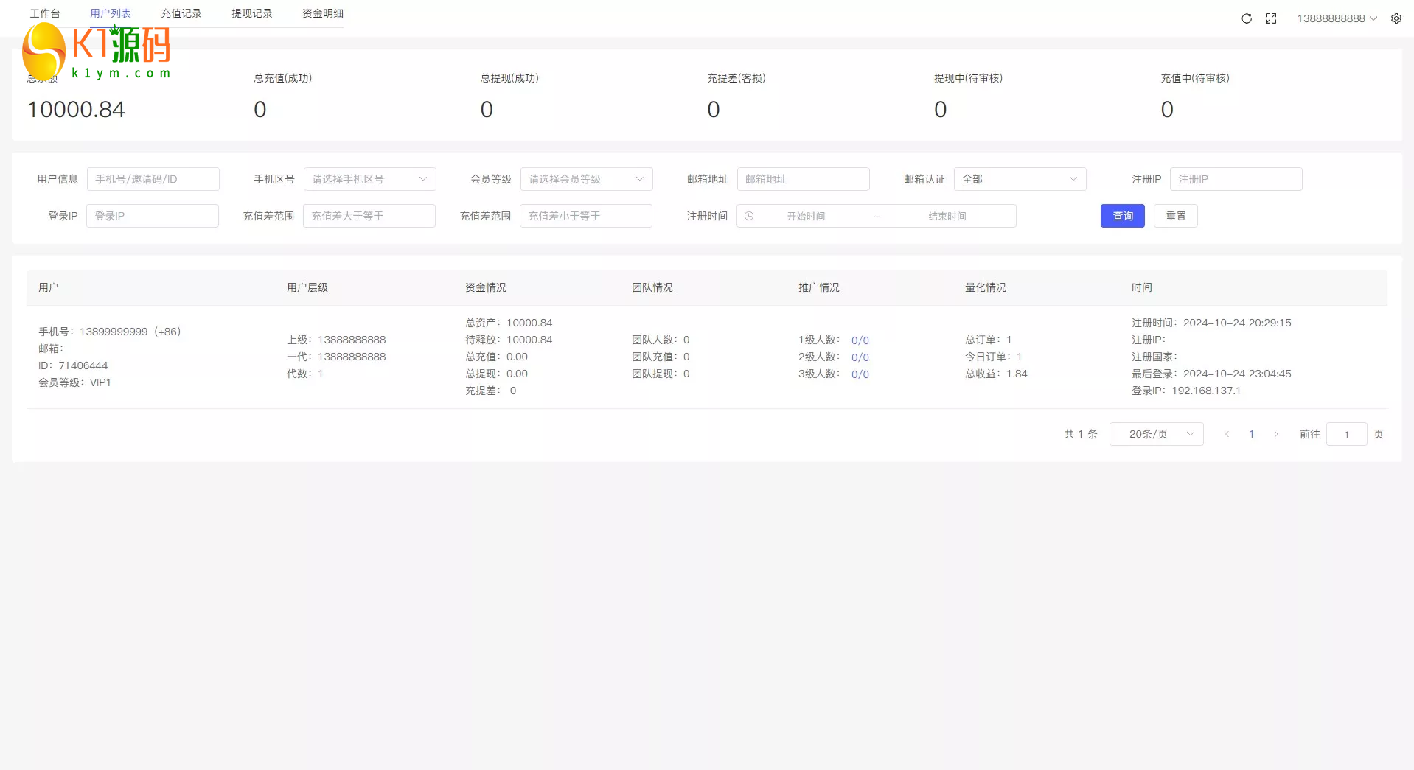1414x770 pixels.
Task: Open the 邮箱认证 dropdown showing 全部
Action: point(1020,179)
